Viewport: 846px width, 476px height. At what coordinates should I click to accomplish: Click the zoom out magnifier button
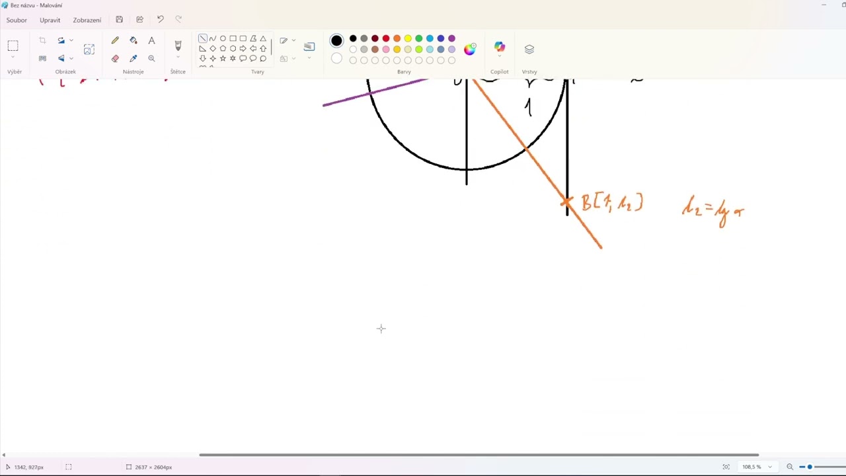(x=790, y=467)
